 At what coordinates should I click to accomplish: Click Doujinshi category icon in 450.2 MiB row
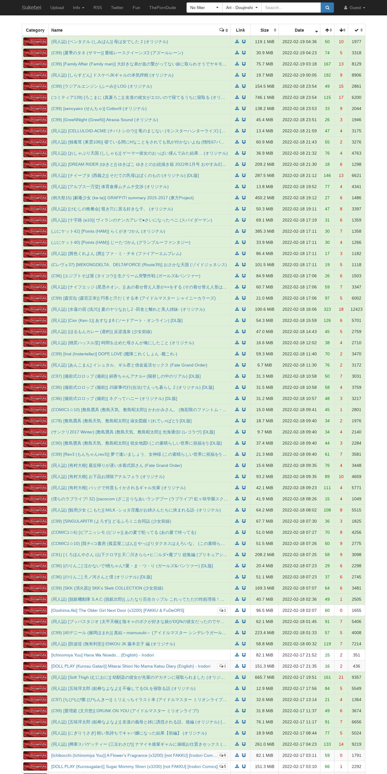[x=35, y=198]
